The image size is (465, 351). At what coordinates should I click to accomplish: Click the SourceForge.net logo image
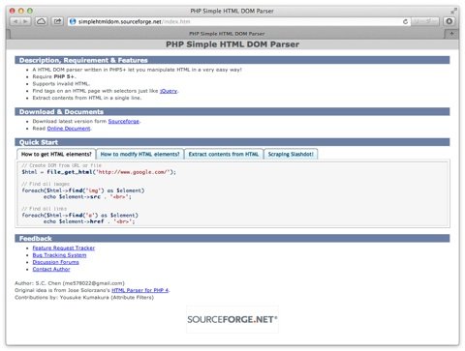point(232,319)
